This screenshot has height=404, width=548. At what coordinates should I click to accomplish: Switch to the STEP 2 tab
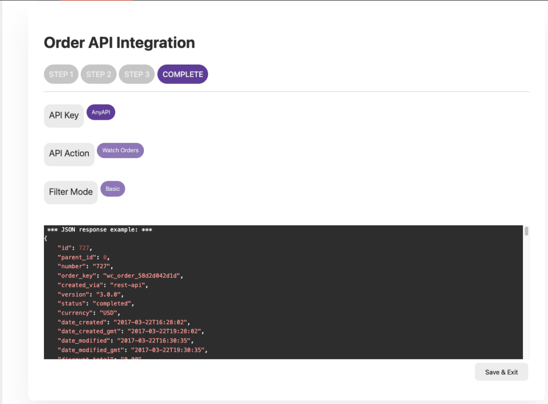98,74
